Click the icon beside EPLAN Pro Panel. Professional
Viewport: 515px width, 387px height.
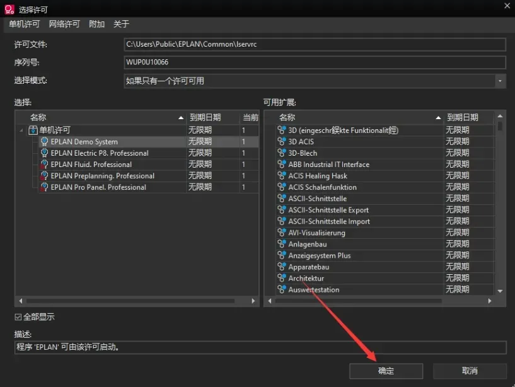tap(44, 187)
